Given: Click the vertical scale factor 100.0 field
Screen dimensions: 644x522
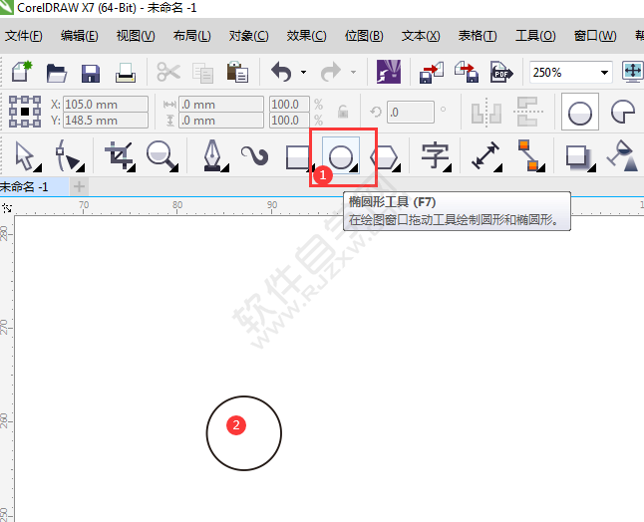Looking at the screenshot, I should [289, 121].
